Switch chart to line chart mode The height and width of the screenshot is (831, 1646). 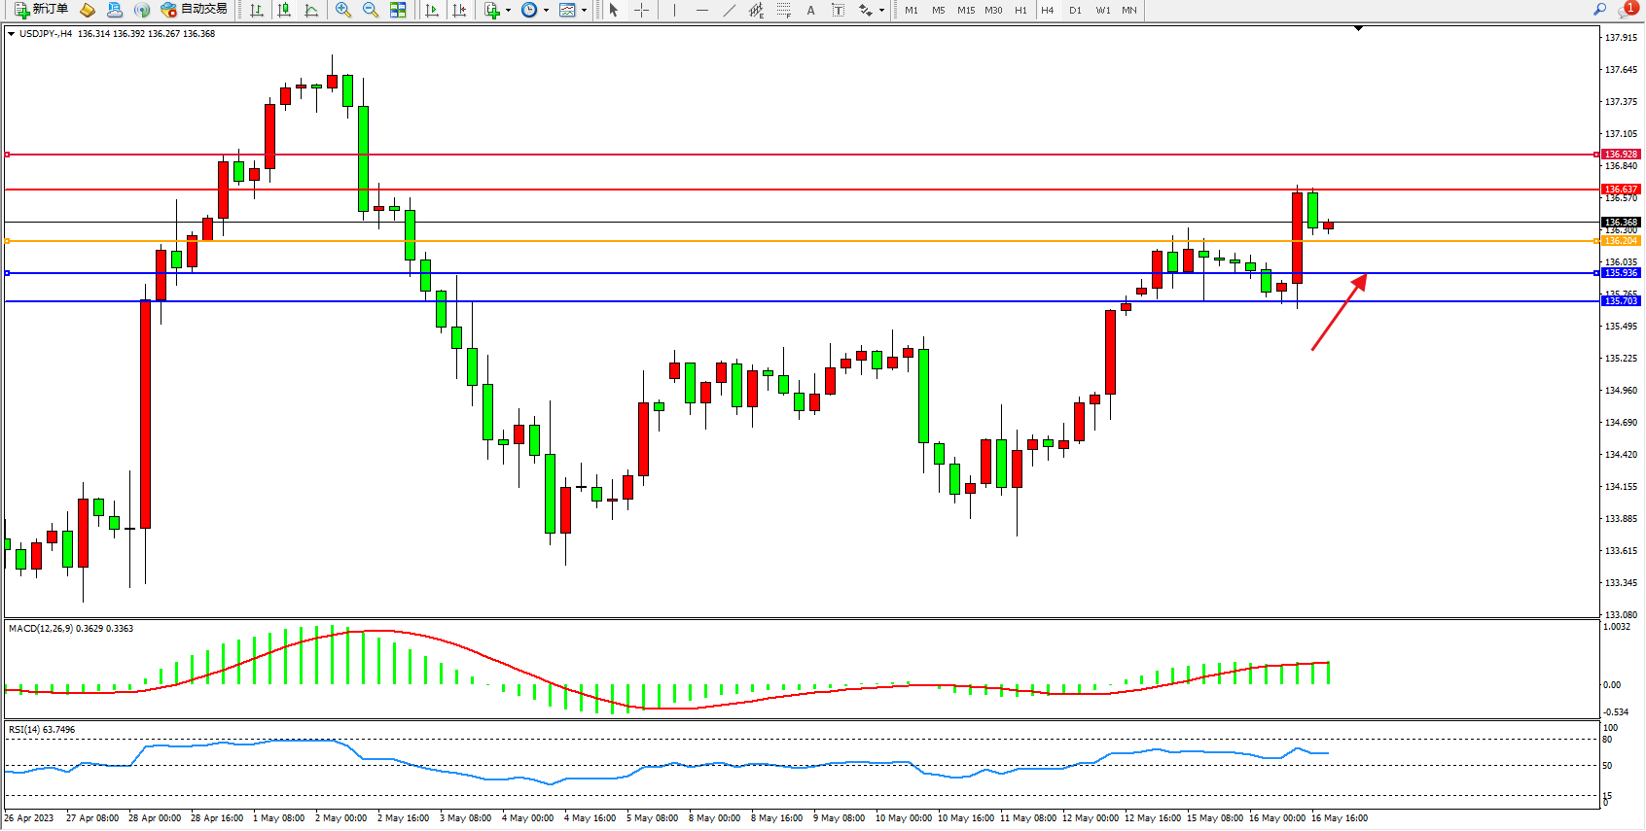(311, 10)
